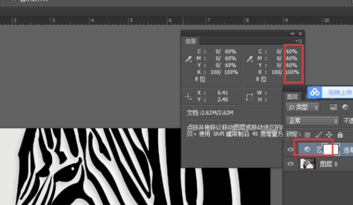Screen dimensions: 353x205
Task: Toggle lock image pixels brush icon
Action: [x=318, y=135]
